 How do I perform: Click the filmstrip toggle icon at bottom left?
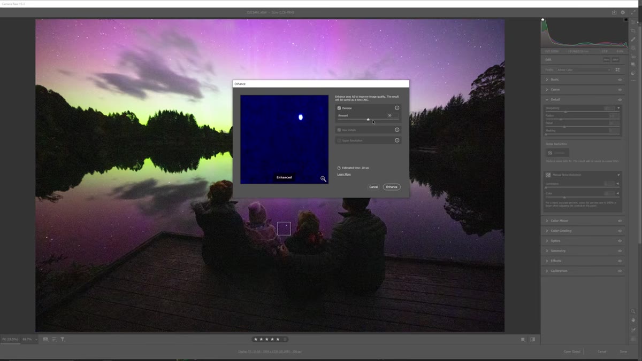pos(45,339)
